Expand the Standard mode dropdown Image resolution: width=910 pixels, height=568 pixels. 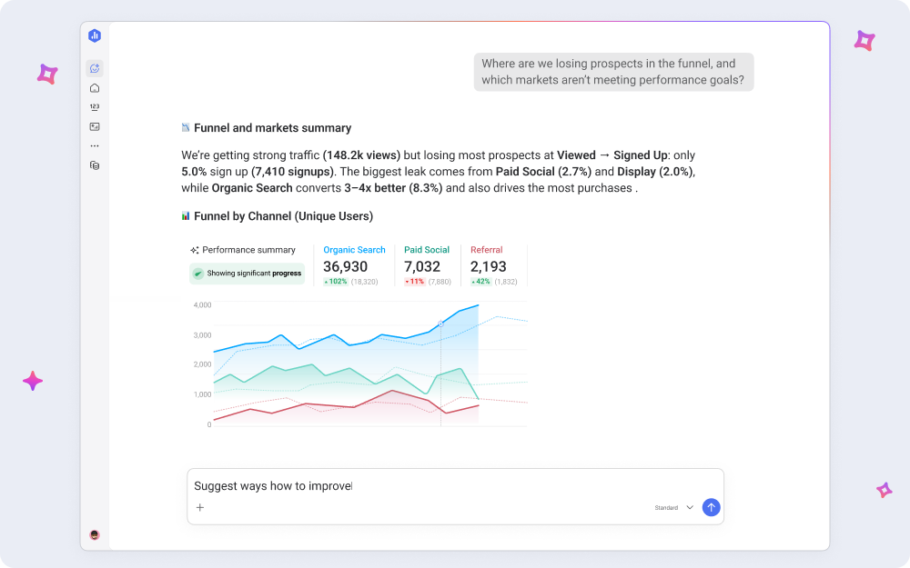coord(673,508)
